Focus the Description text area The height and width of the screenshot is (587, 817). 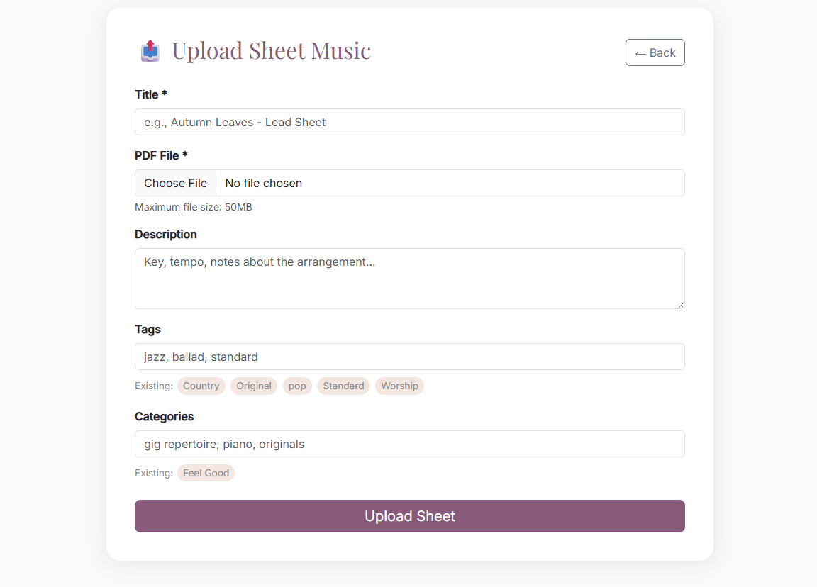410,278
